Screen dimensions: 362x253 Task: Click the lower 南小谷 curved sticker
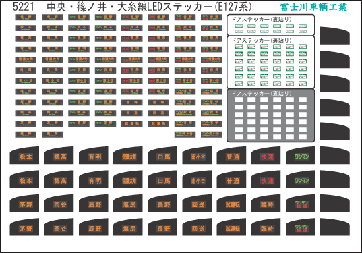click(197, 179)
